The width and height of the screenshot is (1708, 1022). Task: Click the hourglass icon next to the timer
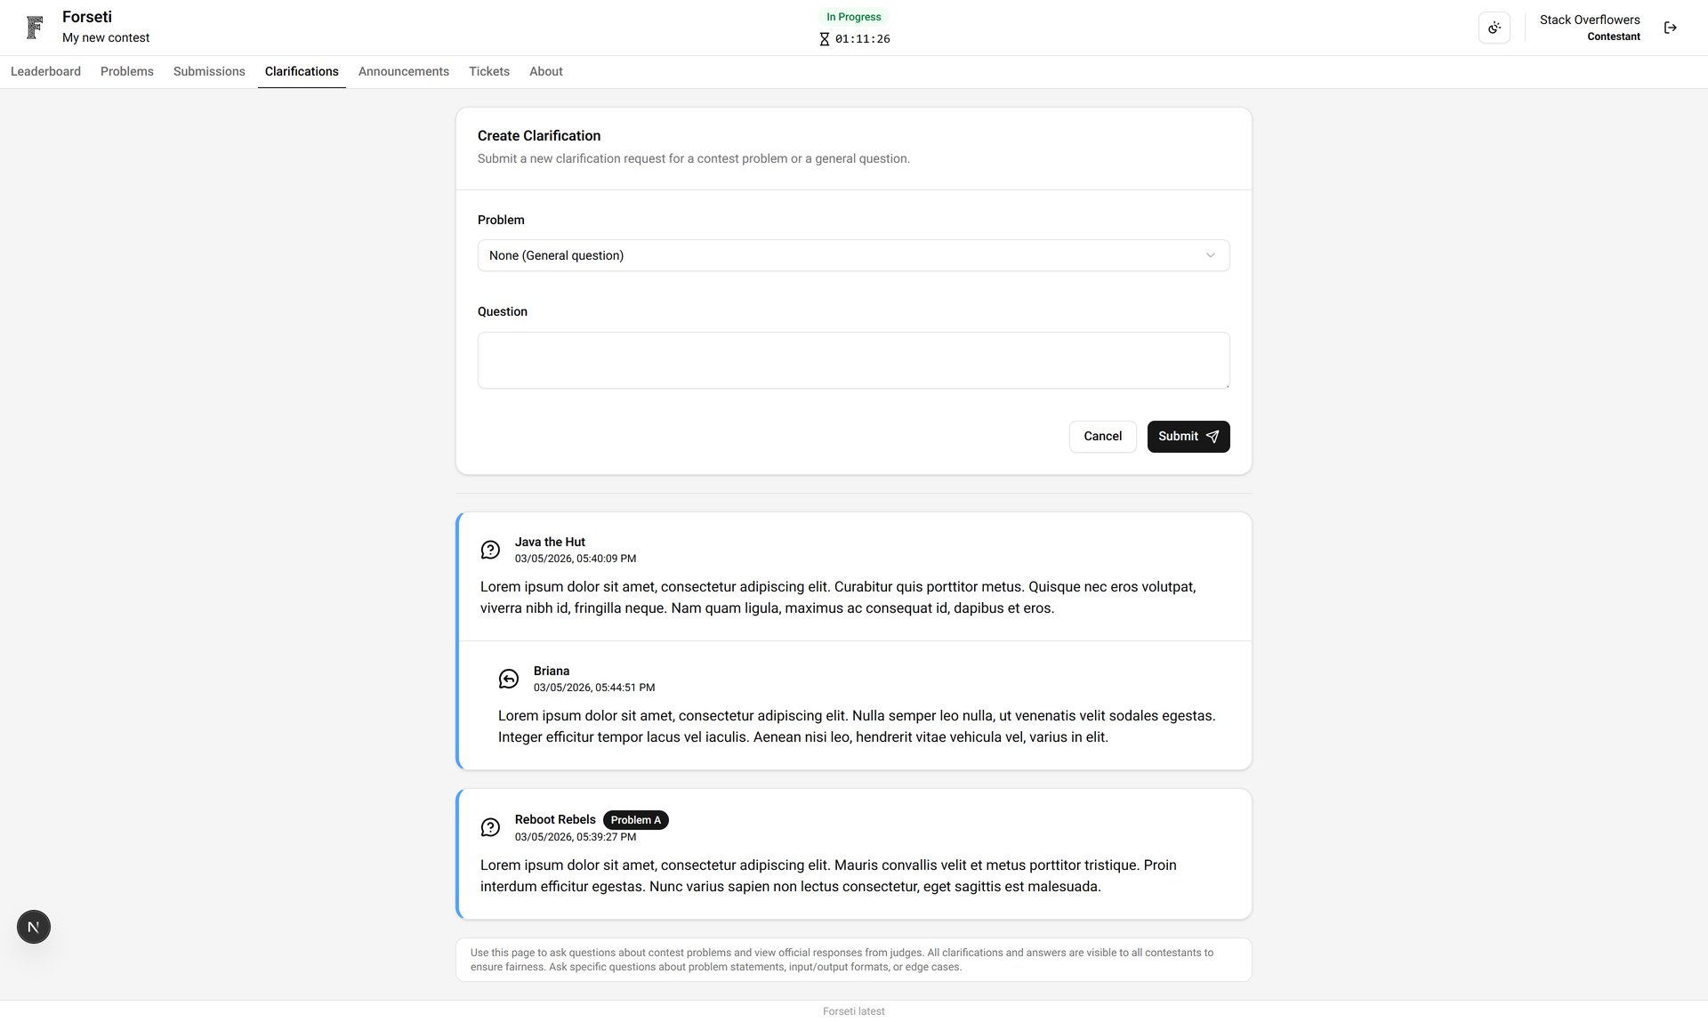(x=823, y=38)
